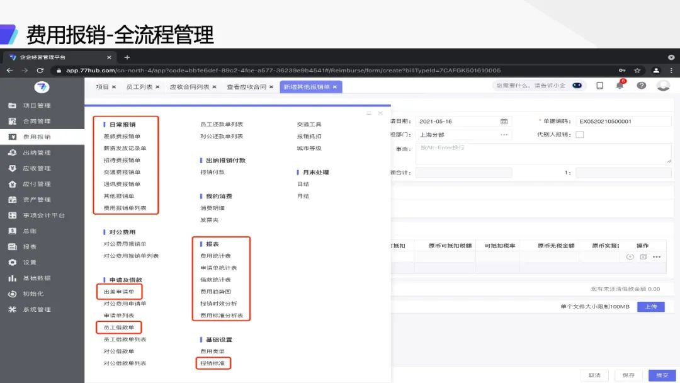Click the 77hub logo in the sidebar
This screenshot has height=383, width=680.
[42, 87]
